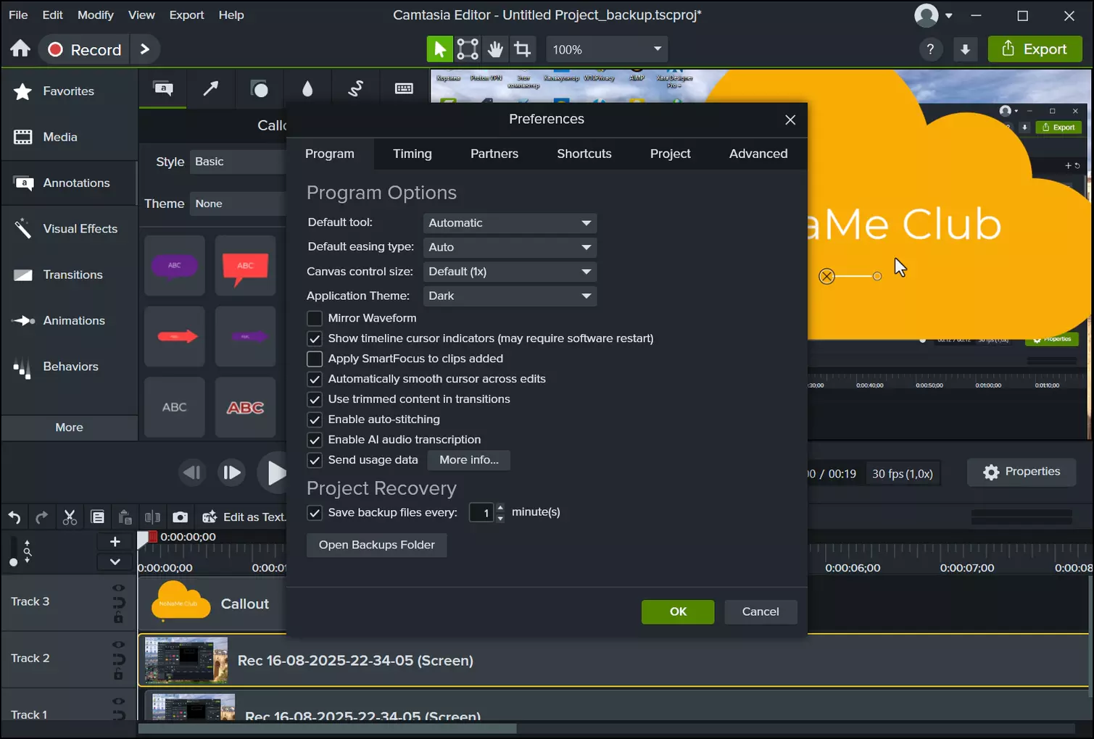Switch to the Shortcuts tab
The width and height of the screenshot is (1094, 739).
pyautogui.click(x=584, y=154)
